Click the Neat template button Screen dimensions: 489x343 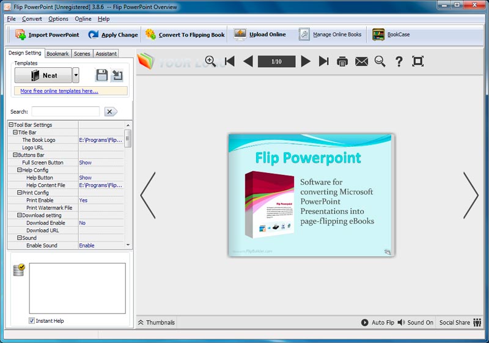43,75
